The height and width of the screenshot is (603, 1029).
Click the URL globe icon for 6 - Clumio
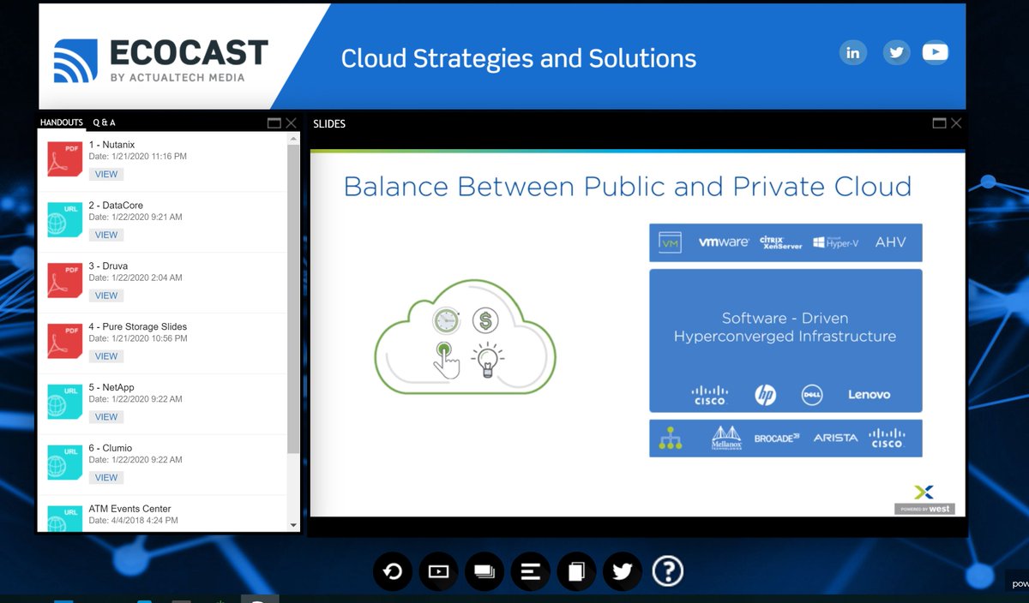coord(65,463)
